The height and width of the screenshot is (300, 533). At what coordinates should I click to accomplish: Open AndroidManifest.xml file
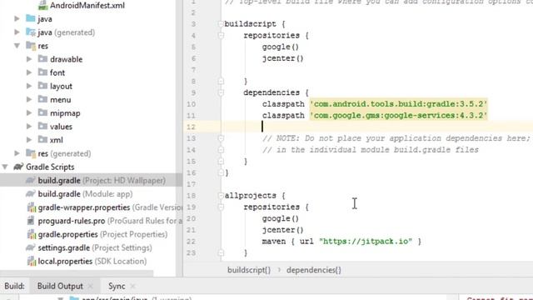(87, 6)
